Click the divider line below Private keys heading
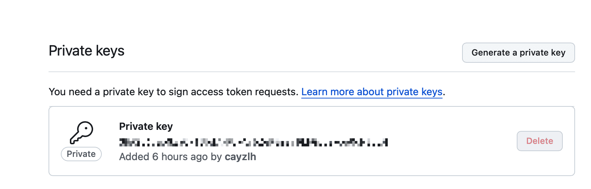Viewport: 591px width, 189px height. point(311,72)
